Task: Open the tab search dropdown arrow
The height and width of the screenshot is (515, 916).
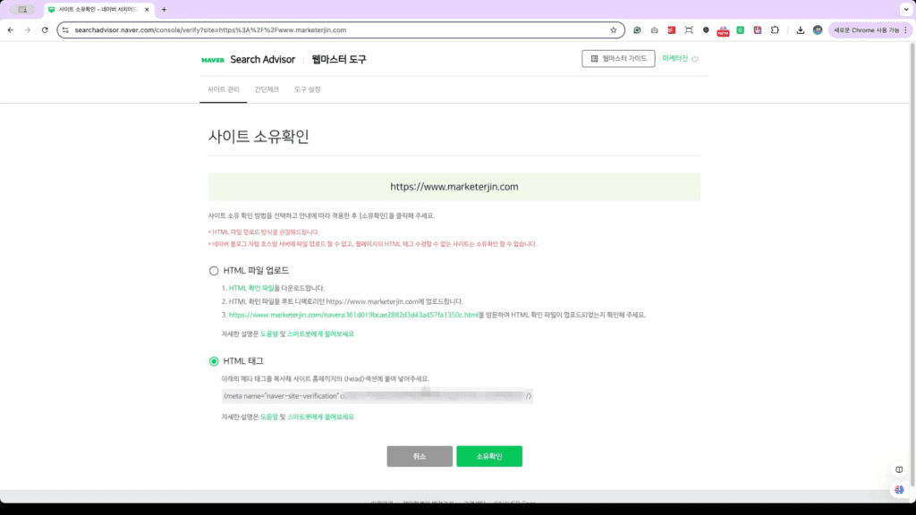Action: [903, 9]
